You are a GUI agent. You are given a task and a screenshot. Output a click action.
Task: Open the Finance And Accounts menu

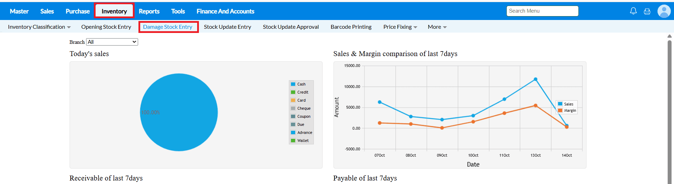point(225,11)
